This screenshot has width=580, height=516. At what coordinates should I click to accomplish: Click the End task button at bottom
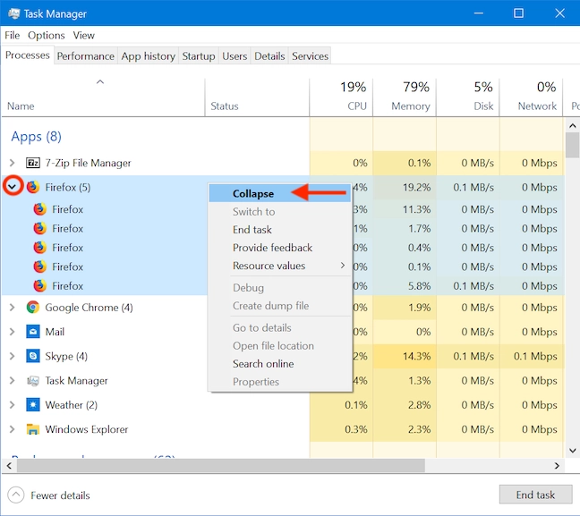(x=535, y=495)
